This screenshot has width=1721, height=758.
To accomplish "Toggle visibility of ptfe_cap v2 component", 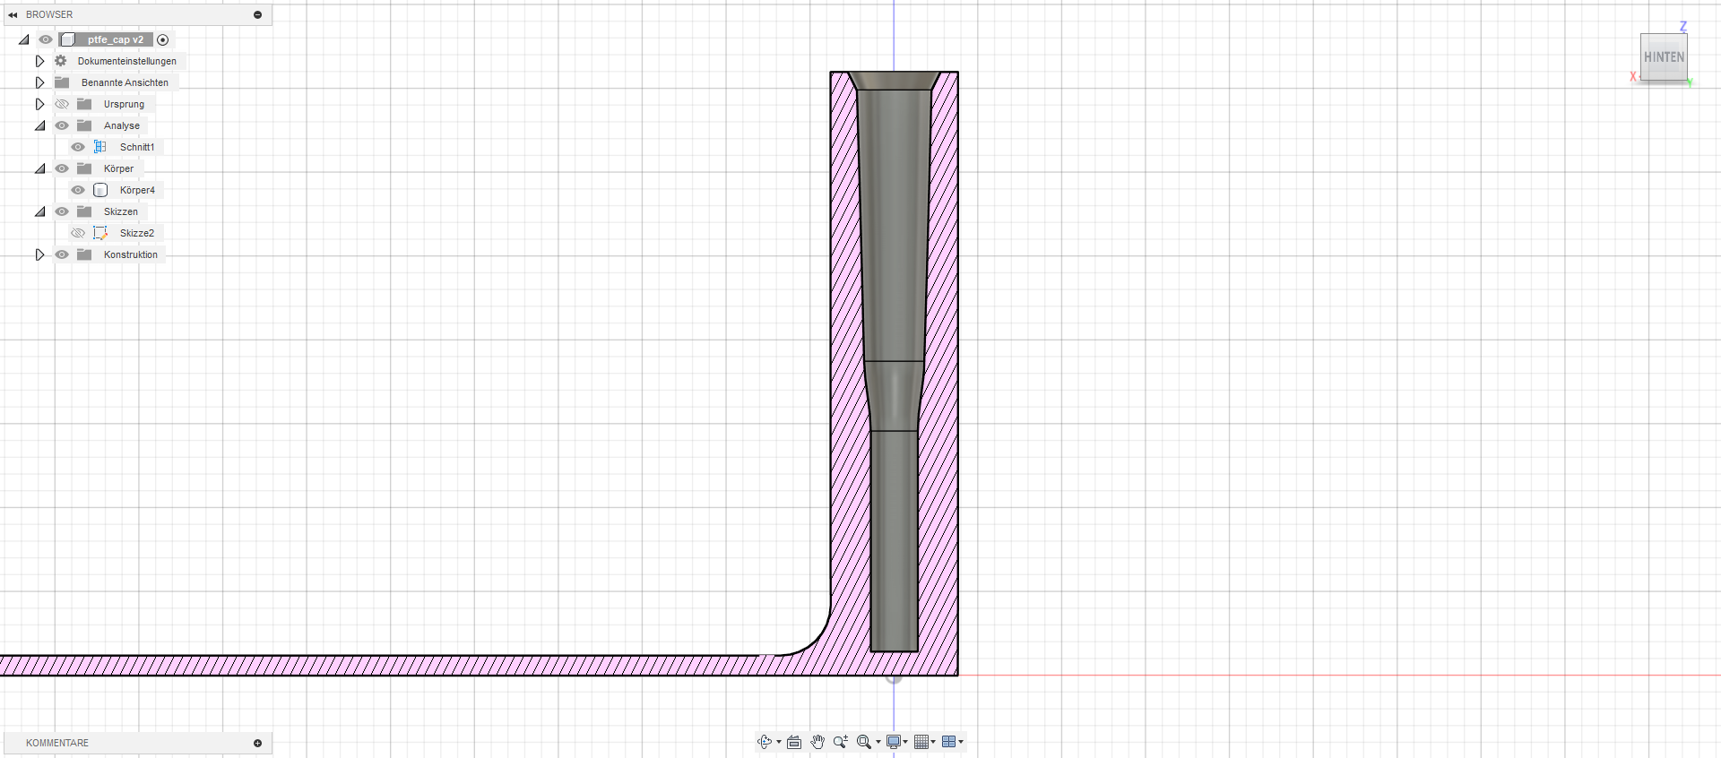I will click(x=46, y=39).
